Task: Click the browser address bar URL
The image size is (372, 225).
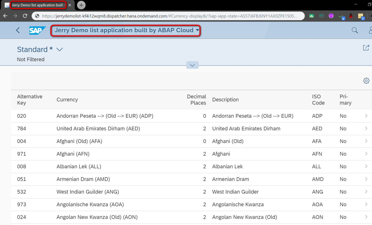Action: click(169, 16)
